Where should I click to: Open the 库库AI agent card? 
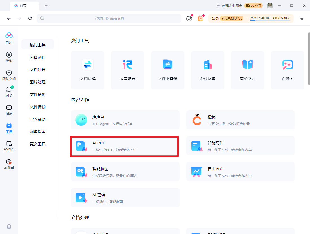point(125,120)
